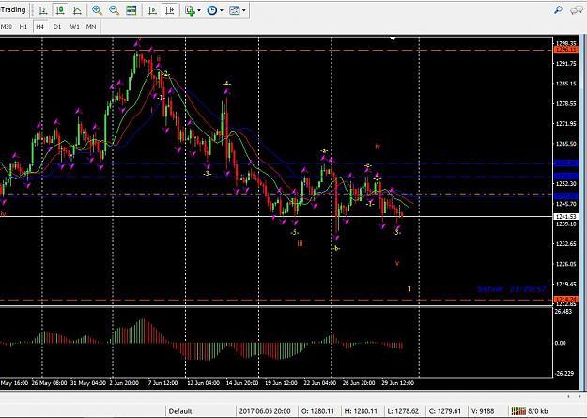This screenshot has height=418, width=587.
Task: Click the bottom orange level price label
Action: coord(565,299)
